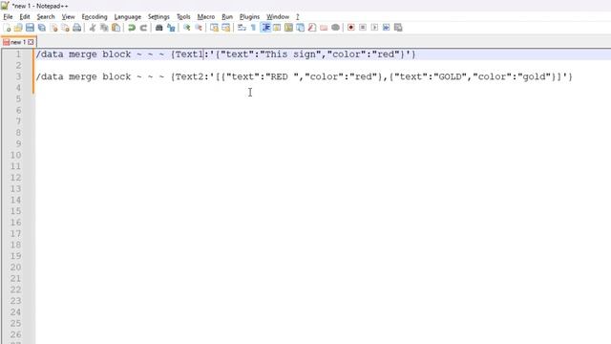The width and height of the screenshot is (611, 344).
Task: Play back the recorded macro
Action: [x=374, y=28]
